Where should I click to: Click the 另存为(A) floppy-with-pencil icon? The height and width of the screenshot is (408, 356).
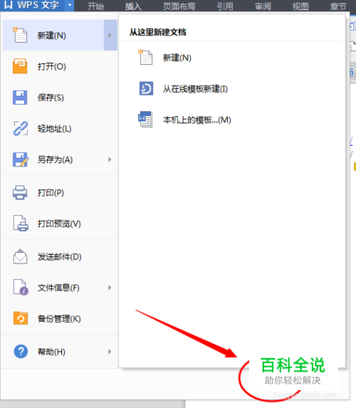21,159
